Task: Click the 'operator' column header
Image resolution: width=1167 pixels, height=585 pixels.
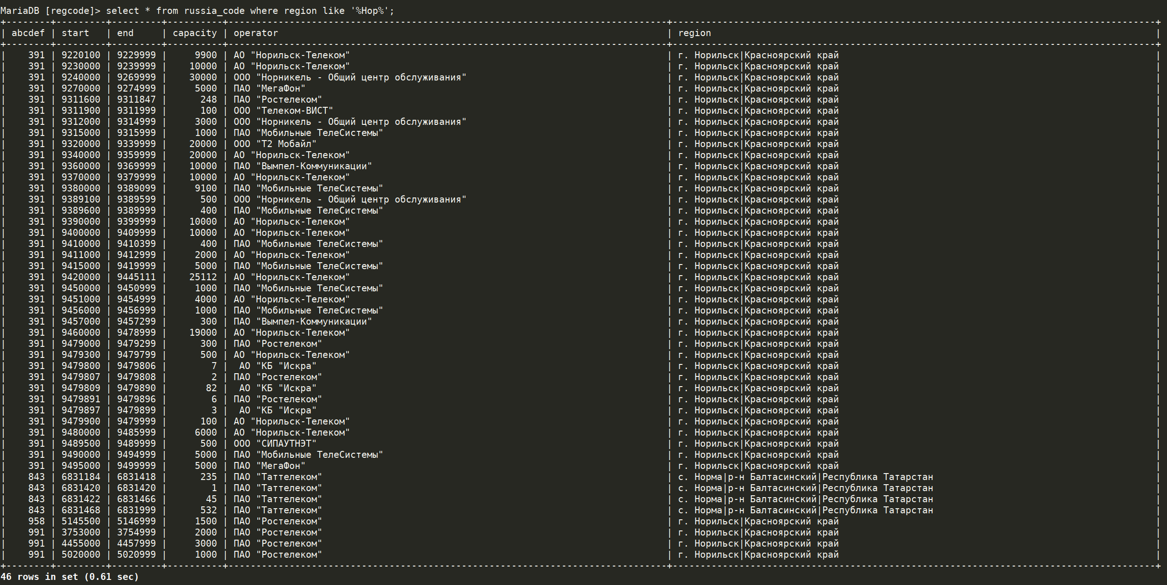Action: coord(256,33)
